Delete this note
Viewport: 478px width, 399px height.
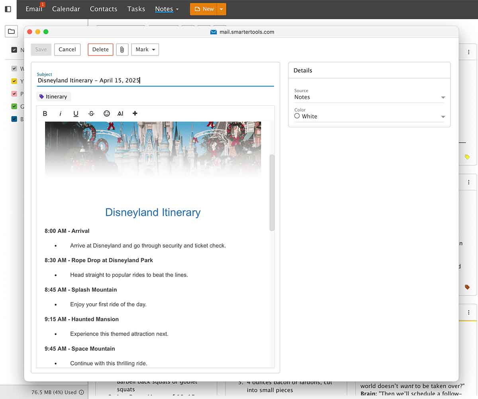click(x=100, y=49)
